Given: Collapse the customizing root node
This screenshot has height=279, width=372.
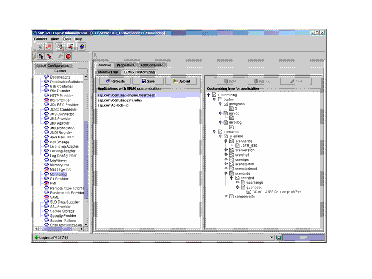Looking at the screenshot, I should coord(209,95).
